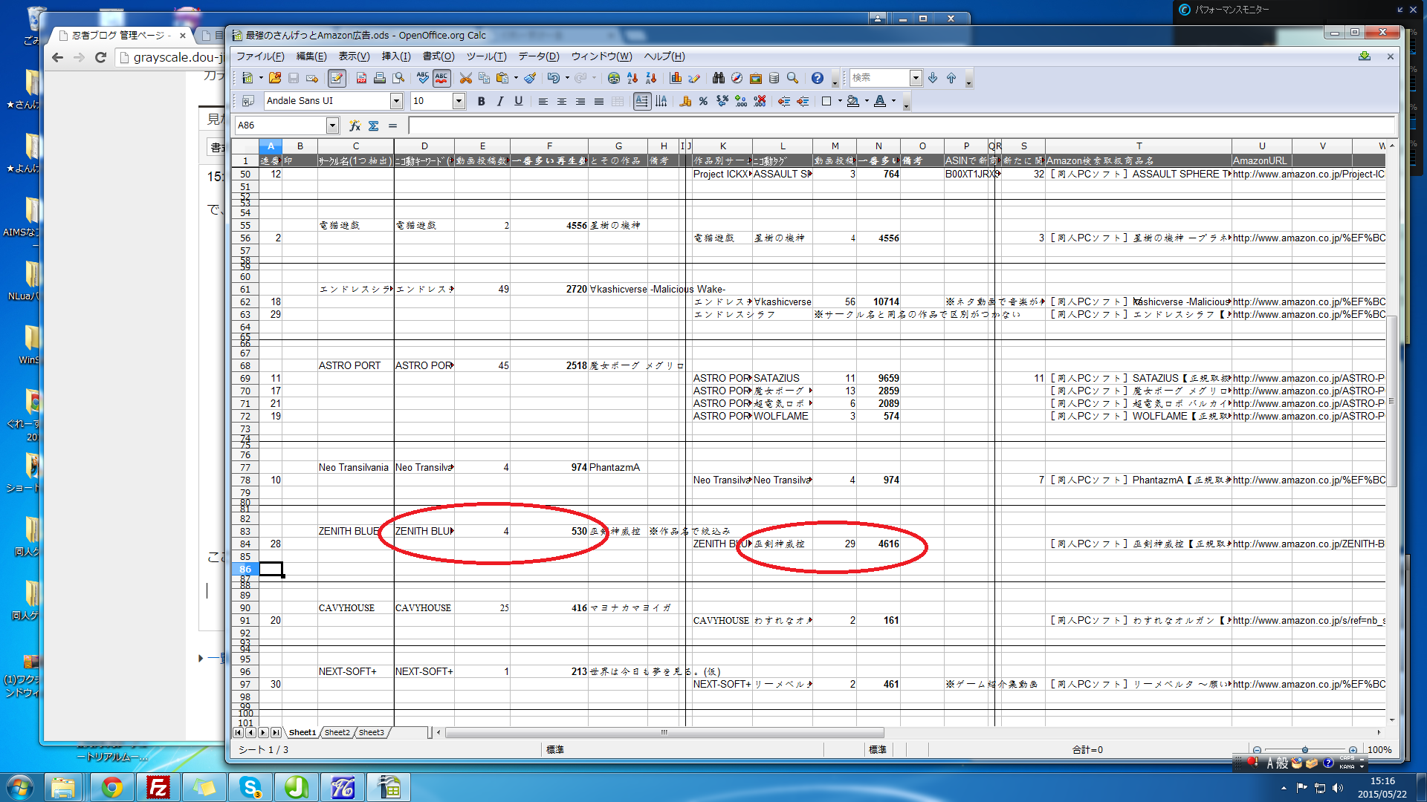Click Find & Replace binoculars icon
This screenshot has width=1427, height=802.
pos(718,78)
